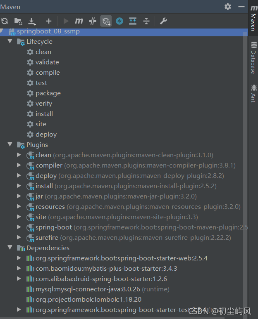This screenshot has height=319, width=258.
Task: Expand spring-boot-starter-test dependency
Action: coord(19,310)
